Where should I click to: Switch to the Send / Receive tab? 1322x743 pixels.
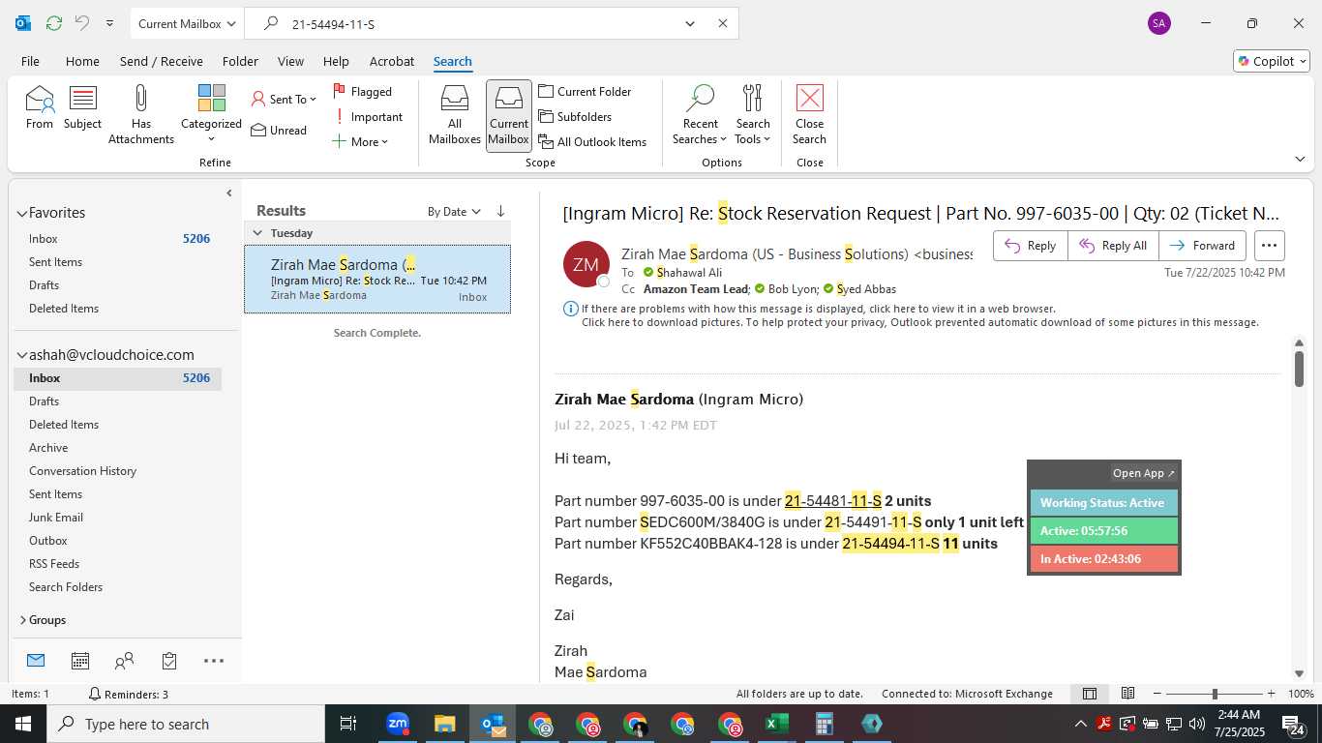point(161,61)
